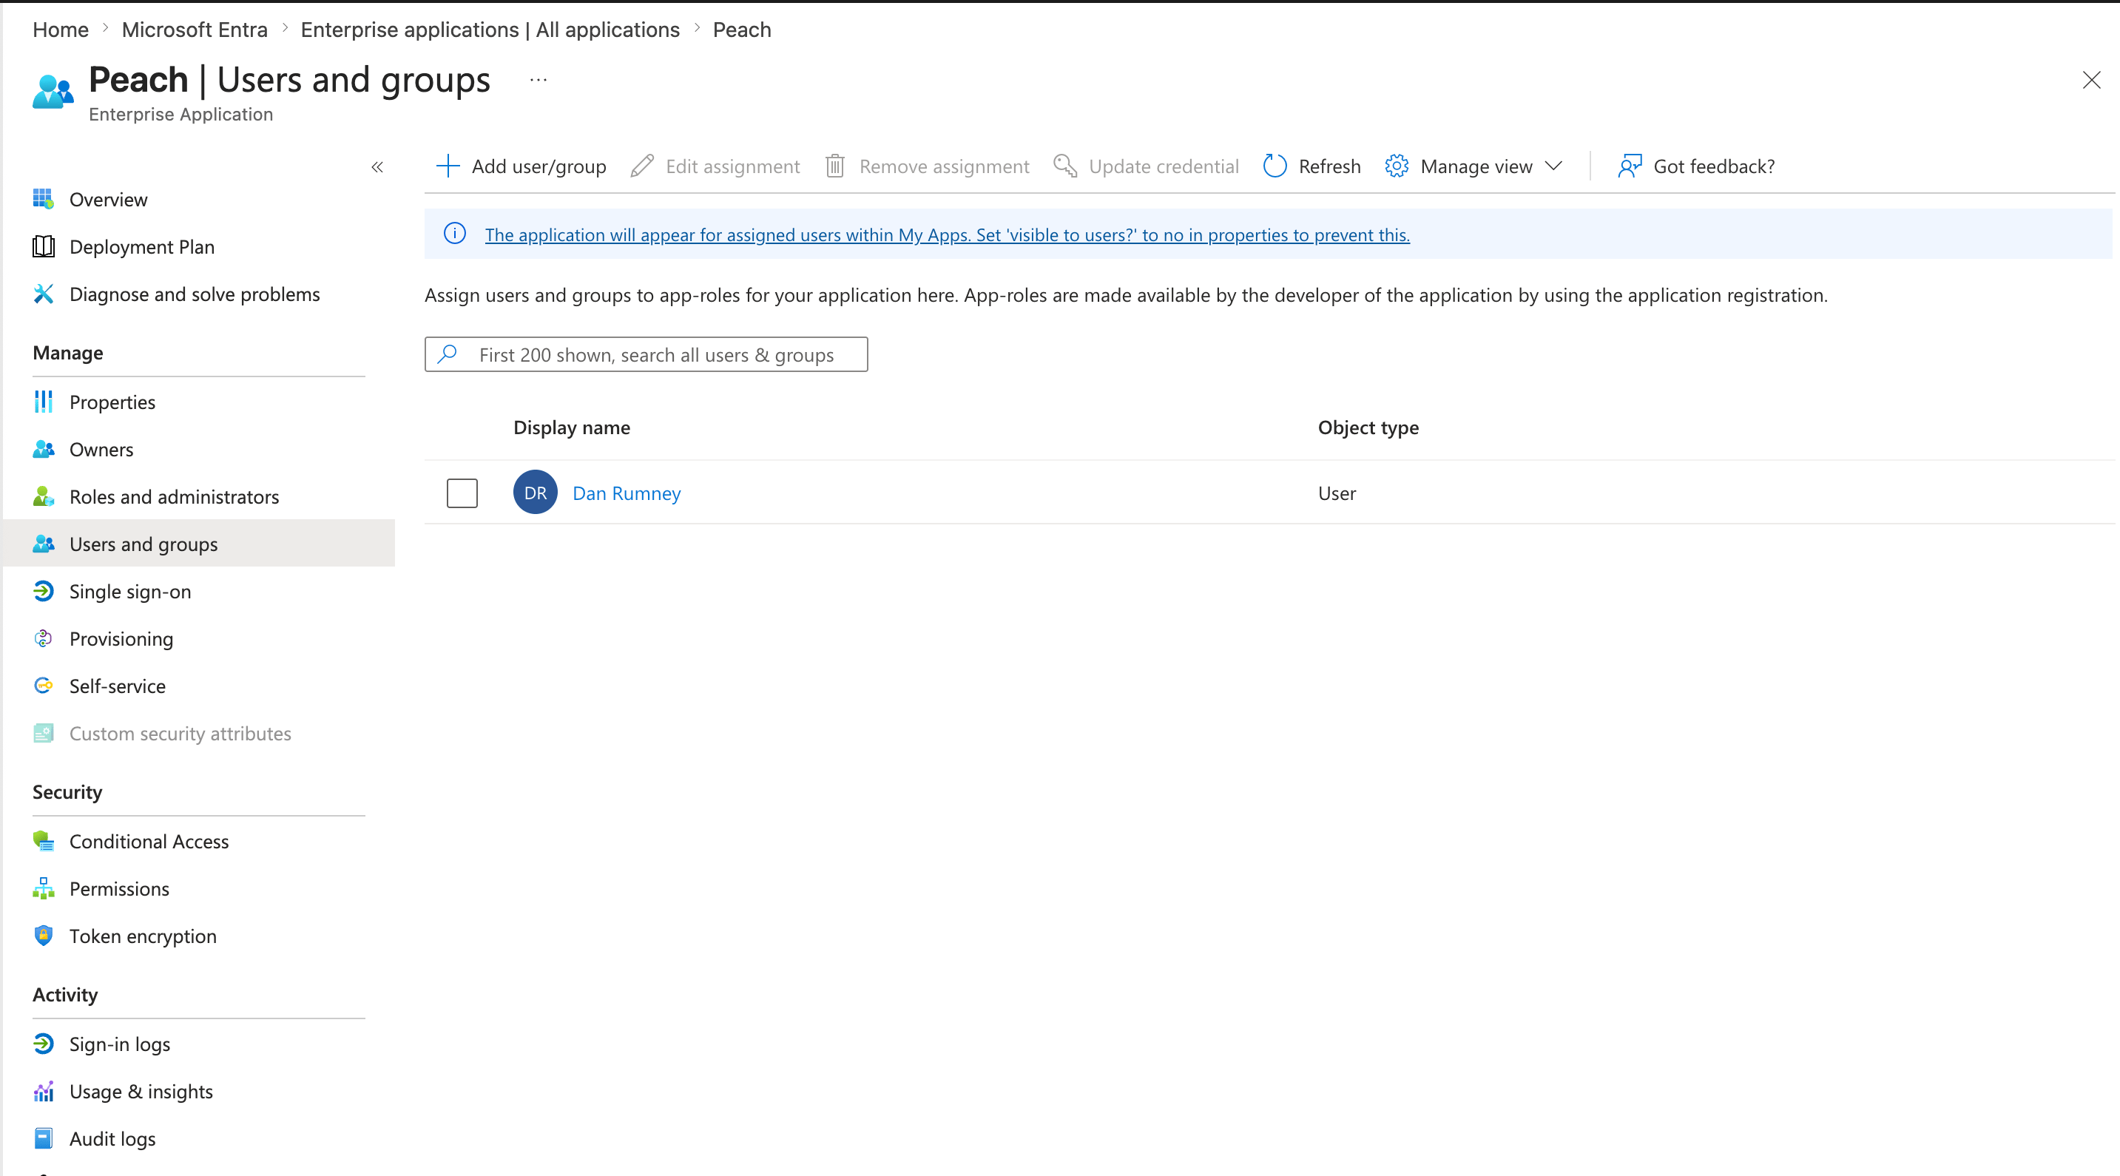Open Dan Rumney user link
Screen dimensions: 2120x1176
coord(627,493)
